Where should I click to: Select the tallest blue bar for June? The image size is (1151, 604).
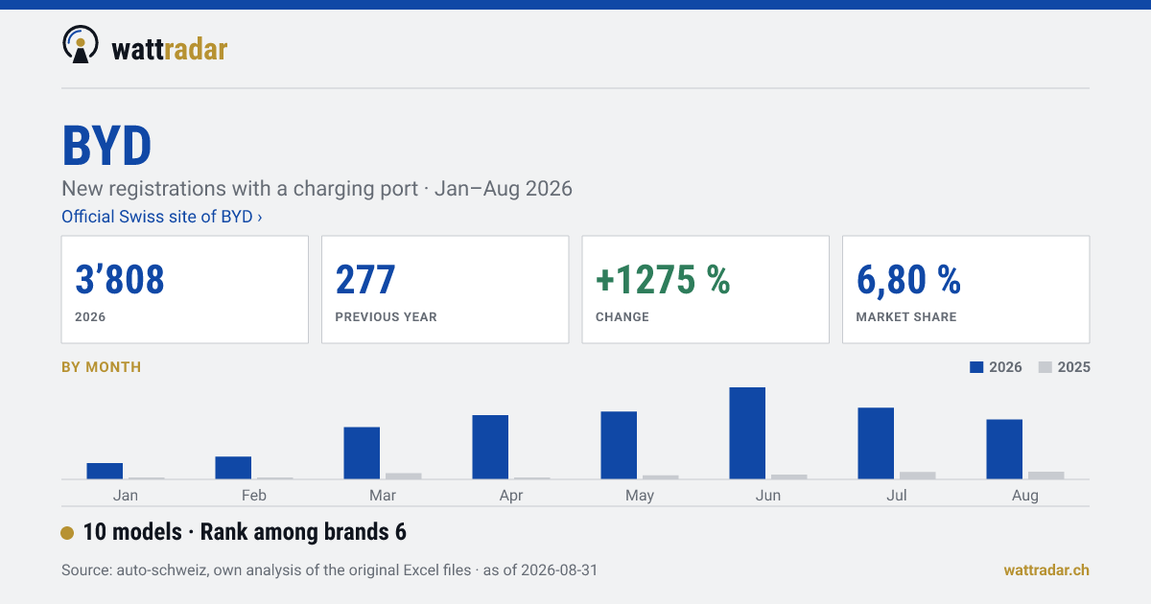tap(747, 433)
